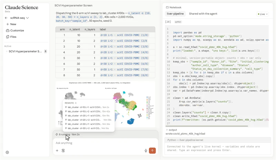
Task: Open the Customize page
Action: pos(15,31)
